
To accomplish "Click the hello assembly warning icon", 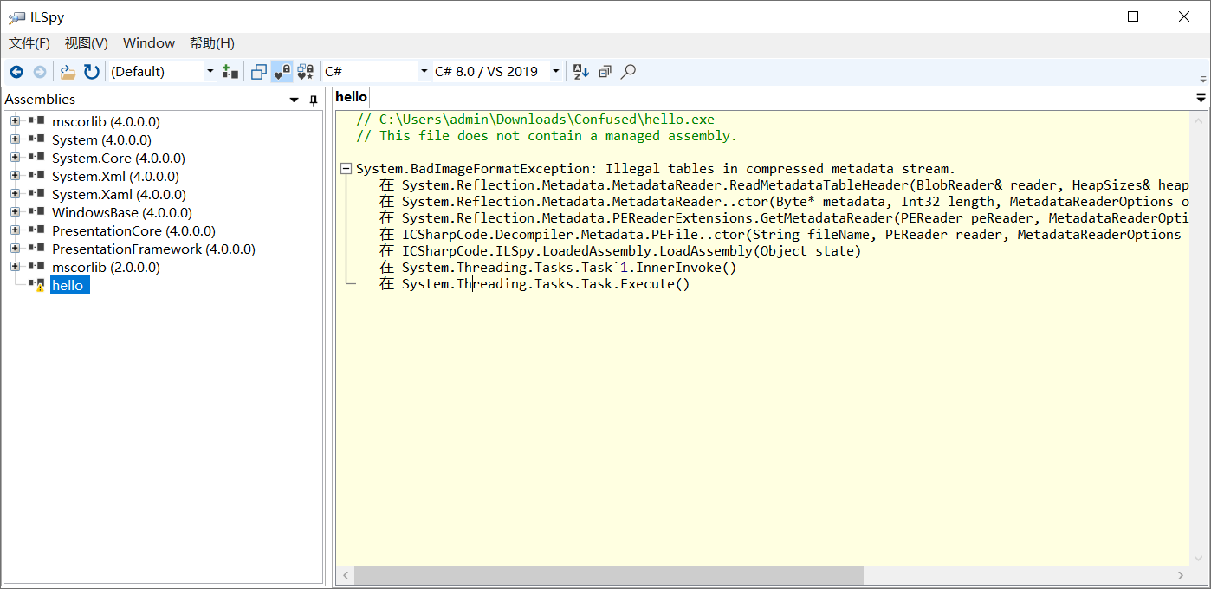I will click(x=36, y=285).
